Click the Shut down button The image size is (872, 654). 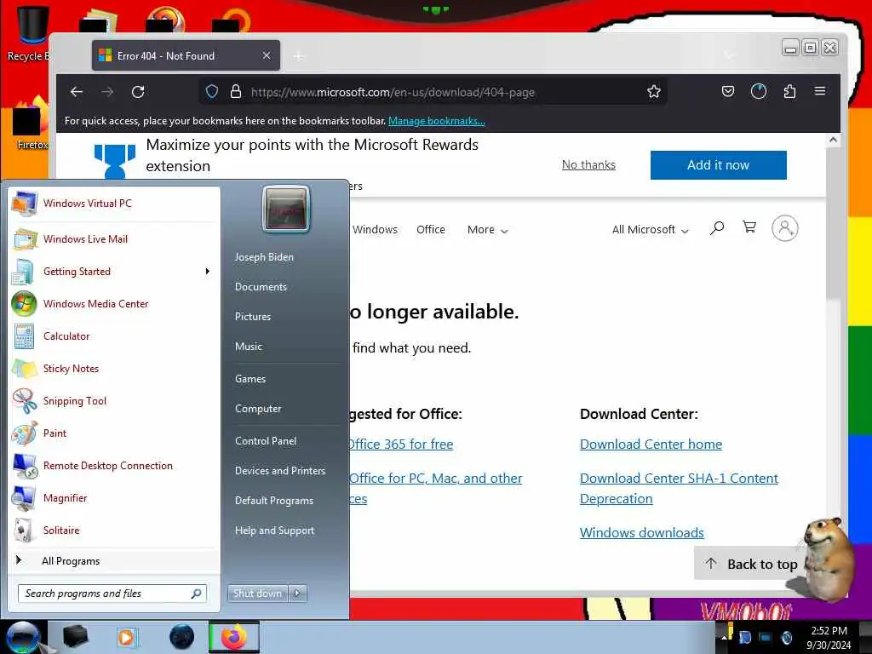tap(257, 594)
